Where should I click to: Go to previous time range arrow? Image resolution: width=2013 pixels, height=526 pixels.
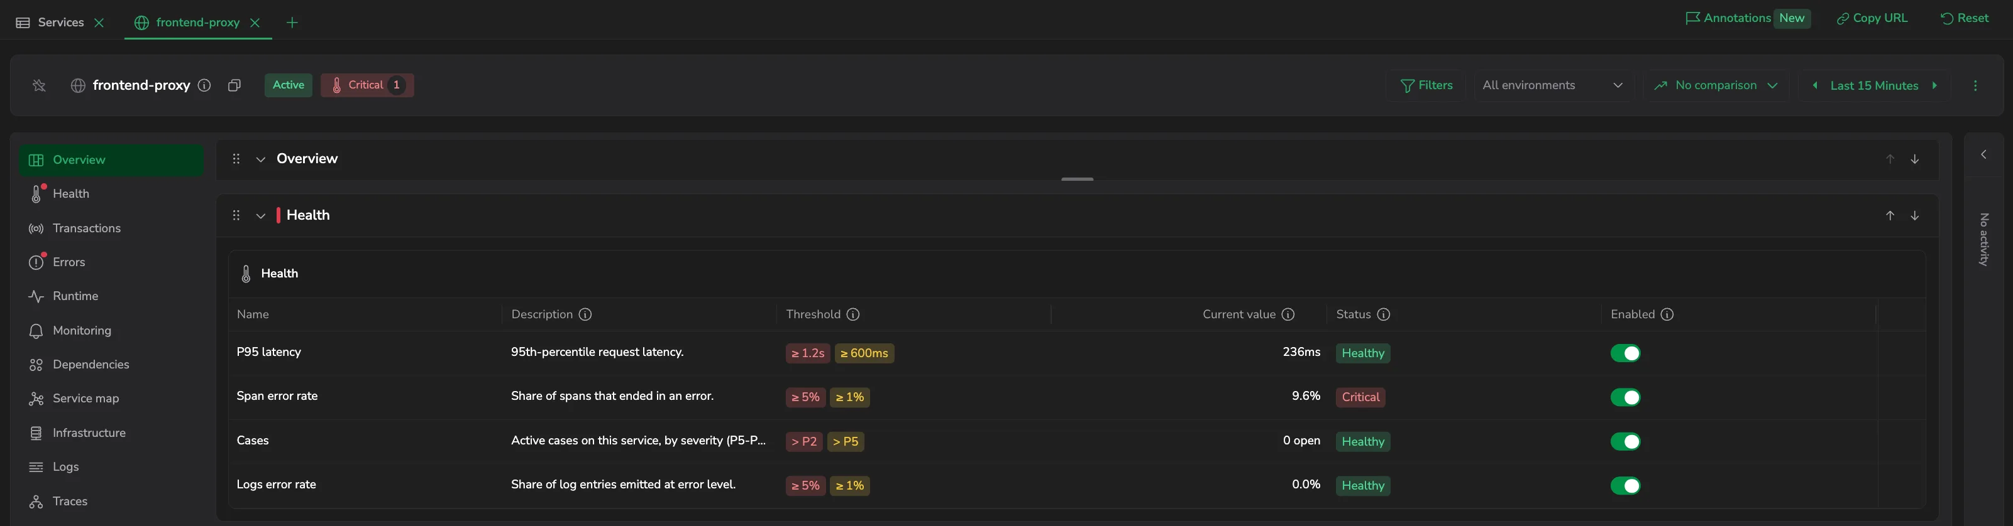click(1814, 86)
